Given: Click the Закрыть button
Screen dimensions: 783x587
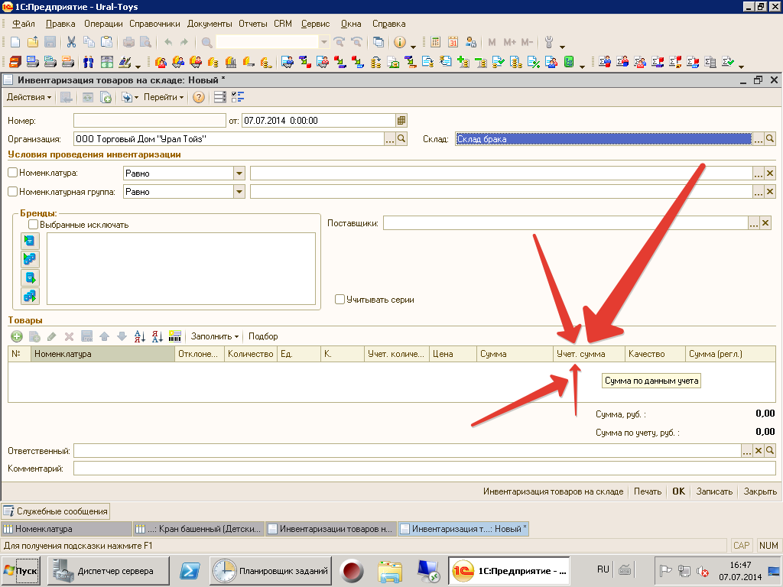Looking at the screenshot, I should 760,491.
